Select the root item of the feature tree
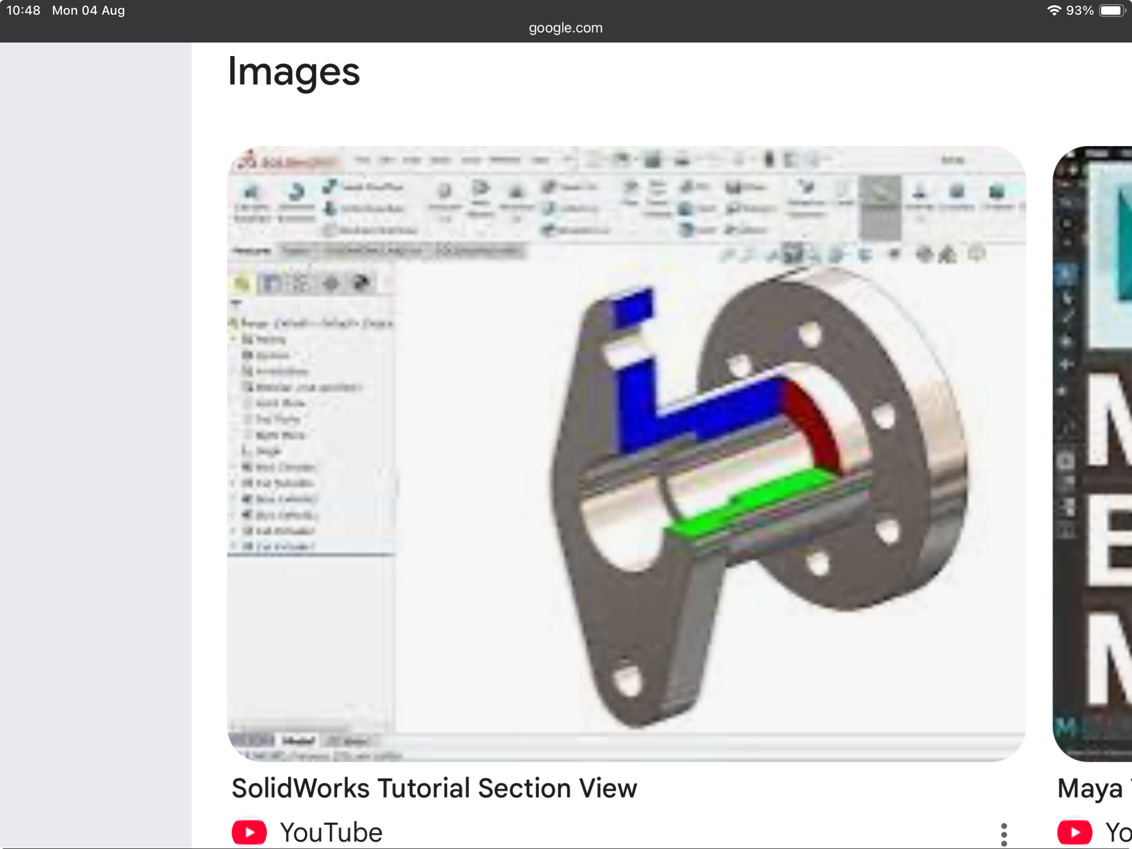 tap(311, 323)
